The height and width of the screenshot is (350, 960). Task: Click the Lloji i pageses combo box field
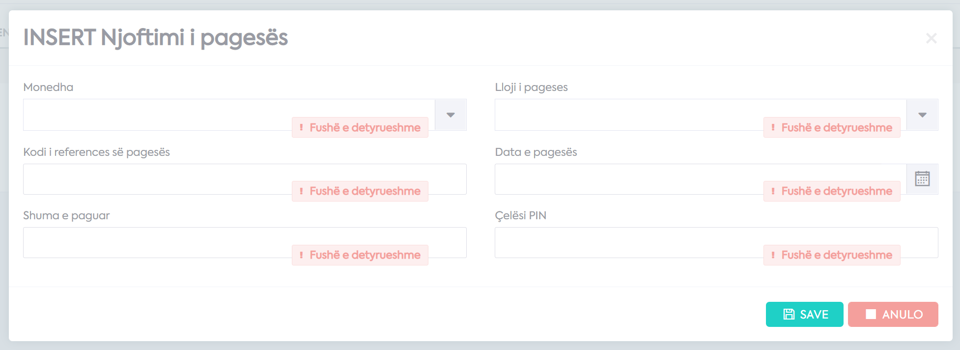coord(701,115)
